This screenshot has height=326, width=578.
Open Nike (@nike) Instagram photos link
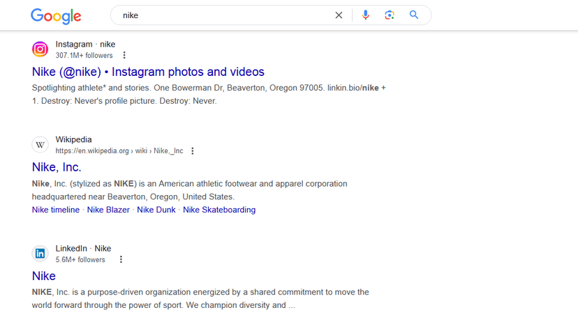click(148, 72)
